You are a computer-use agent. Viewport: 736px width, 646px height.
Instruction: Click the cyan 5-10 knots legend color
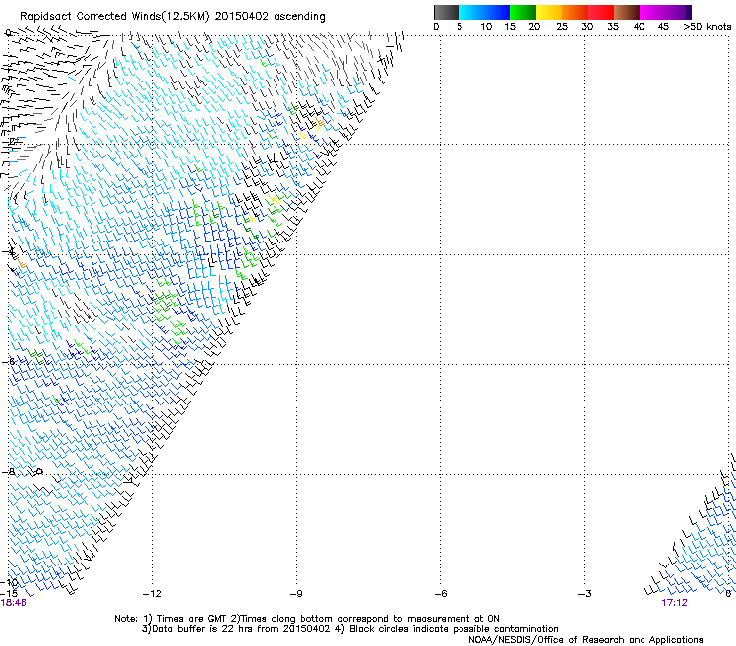[471, 12]
